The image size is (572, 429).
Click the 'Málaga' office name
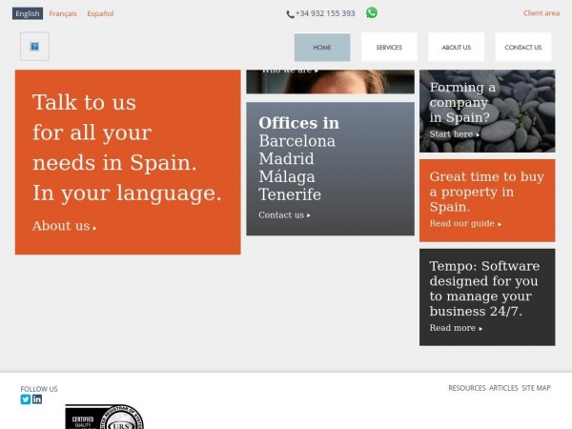click(x=287, y=176)
